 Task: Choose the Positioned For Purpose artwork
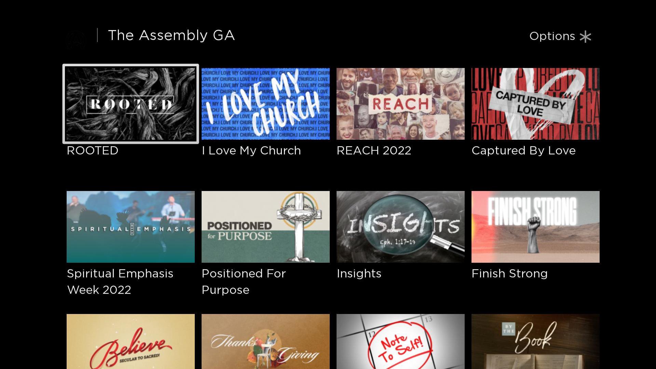(x=265, y=227)
